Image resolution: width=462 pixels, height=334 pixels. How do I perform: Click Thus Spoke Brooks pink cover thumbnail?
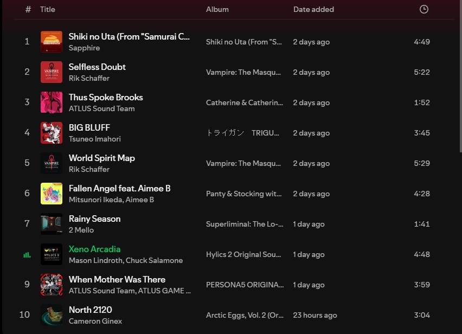point(52,102)
